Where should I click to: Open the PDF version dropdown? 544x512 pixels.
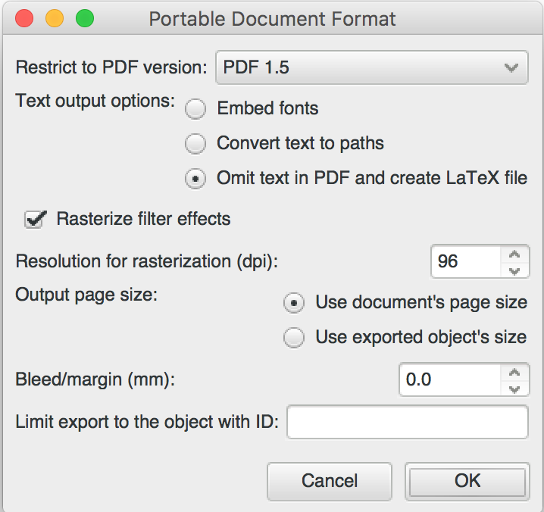point(371,67)
